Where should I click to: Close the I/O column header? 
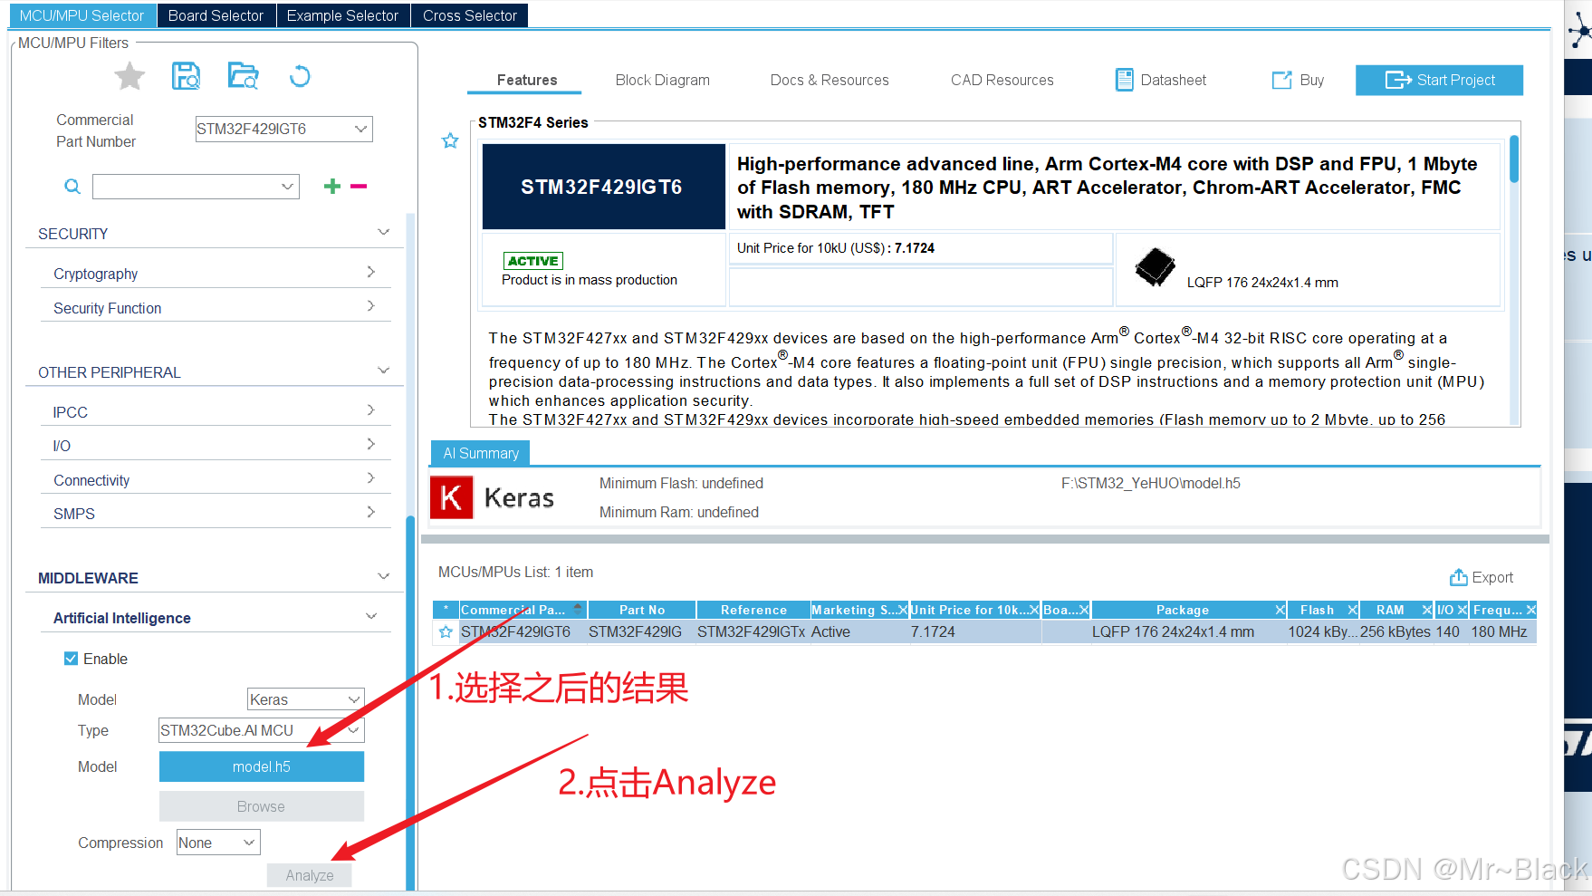[1462, 610]
